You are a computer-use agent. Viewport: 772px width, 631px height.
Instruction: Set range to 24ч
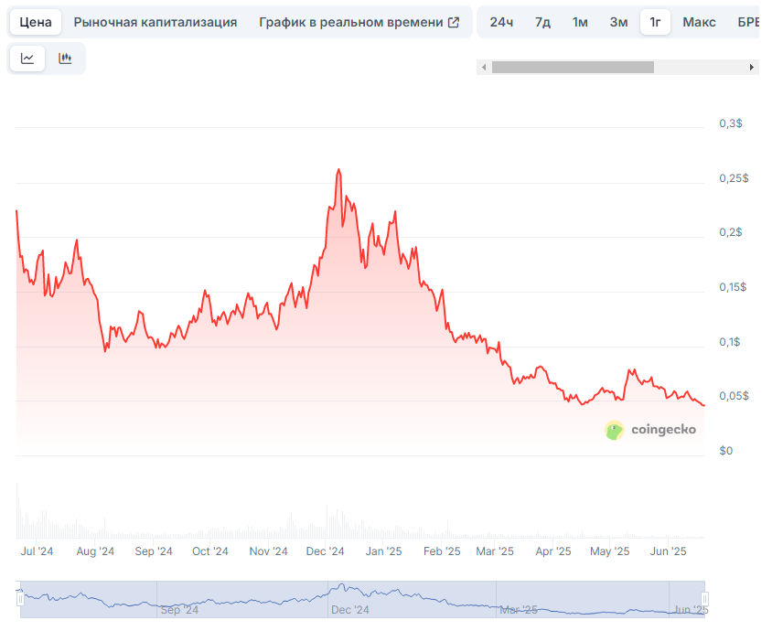click(501, 22)
